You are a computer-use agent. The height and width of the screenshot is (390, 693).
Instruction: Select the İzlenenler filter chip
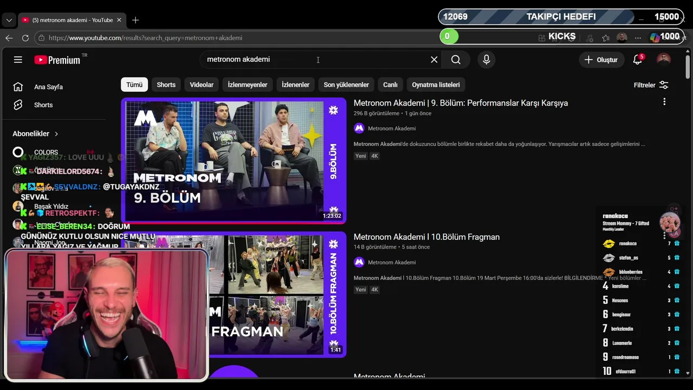pos(296,84)
